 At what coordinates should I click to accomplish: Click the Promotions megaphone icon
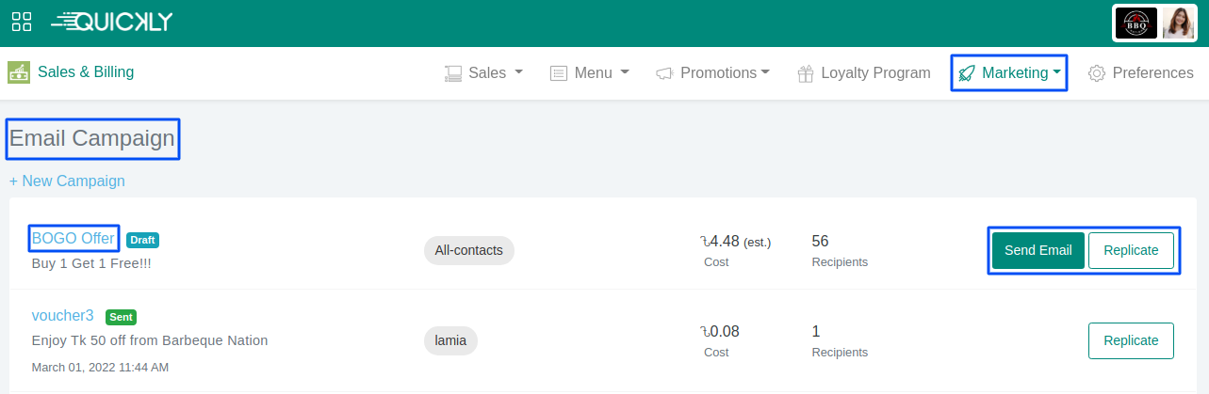click(x=665, y=73)
